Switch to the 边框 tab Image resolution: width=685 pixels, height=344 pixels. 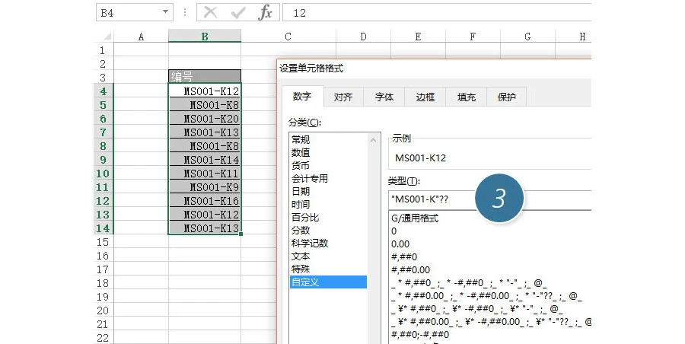(425, 97)
